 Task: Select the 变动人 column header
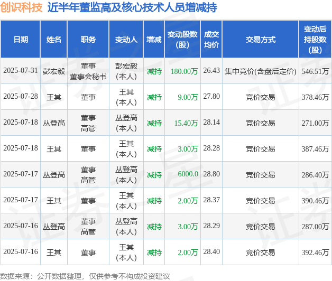click(x=126, y=40)
